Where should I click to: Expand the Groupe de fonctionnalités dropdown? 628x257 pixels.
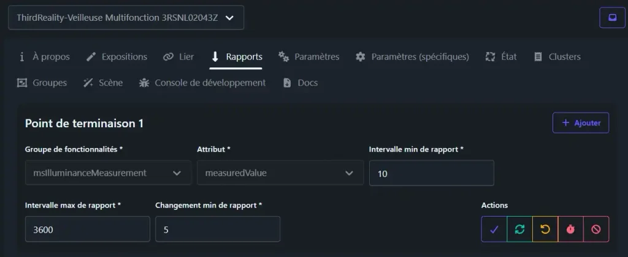[x=108, y=173]
